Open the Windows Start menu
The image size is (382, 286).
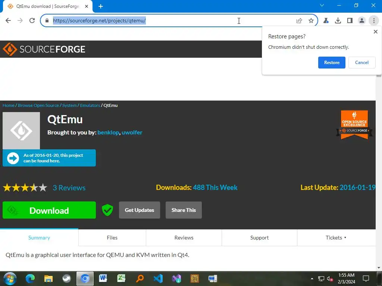click(x=10, y=279)
